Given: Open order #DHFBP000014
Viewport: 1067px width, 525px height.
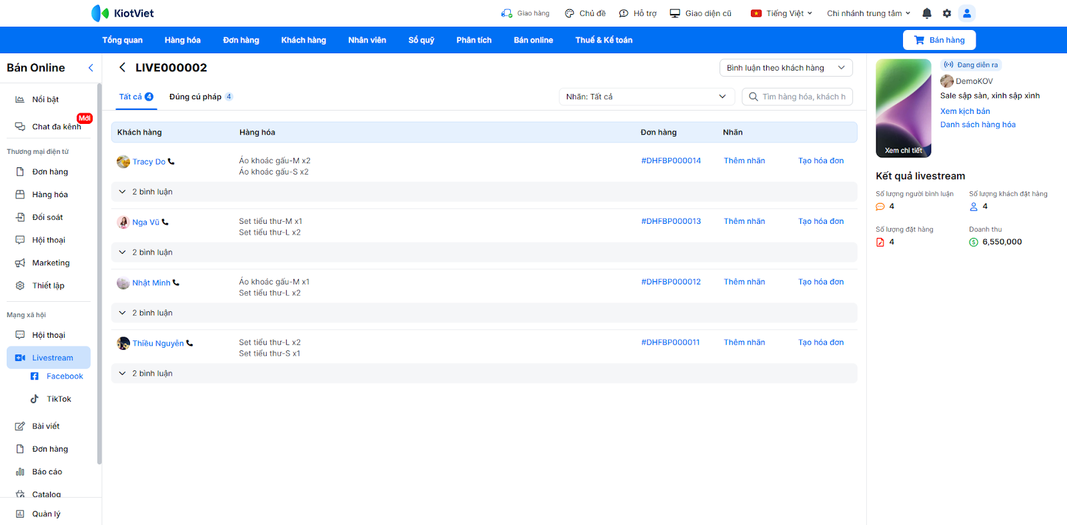Looking at the screenshot, I should 671,161.
